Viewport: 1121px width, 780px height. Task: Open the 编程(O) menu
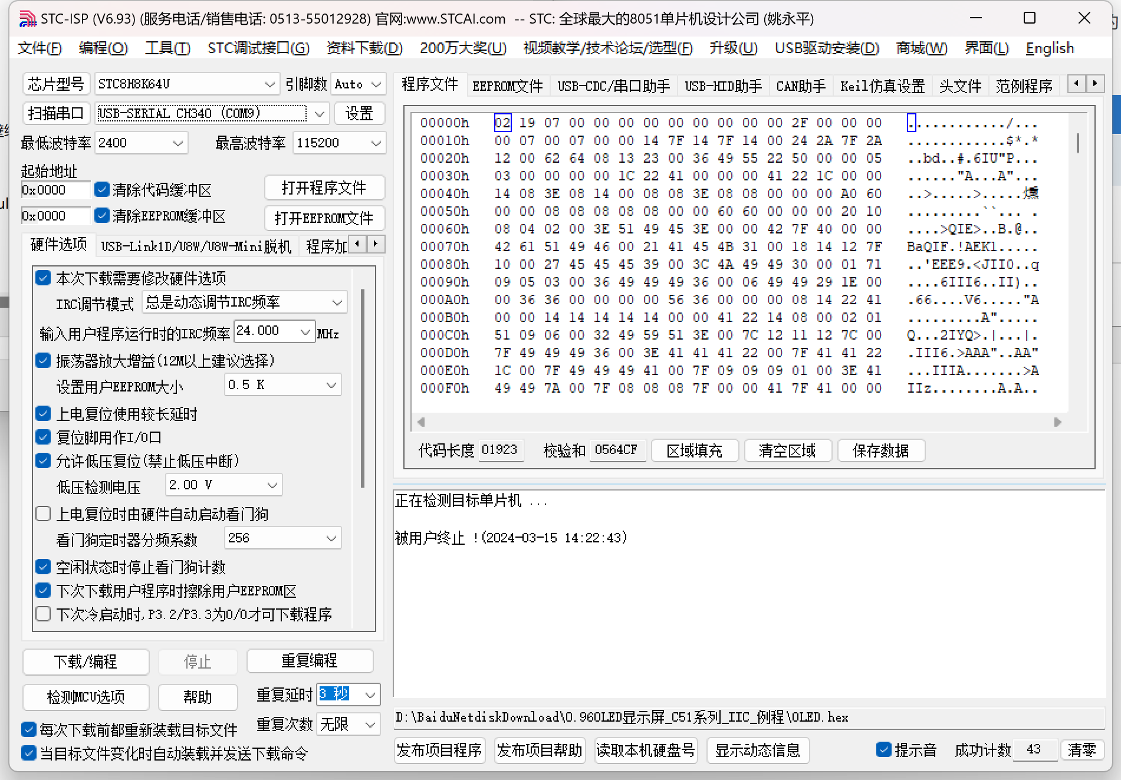pyautogui.click(x=103, y=48)
